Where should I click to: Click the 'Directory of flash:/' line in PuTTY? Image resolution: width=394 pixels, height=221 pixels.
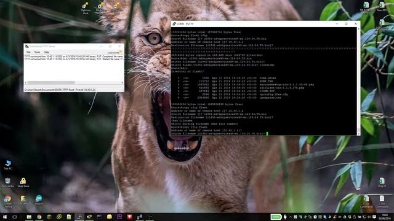coord(187,71)
